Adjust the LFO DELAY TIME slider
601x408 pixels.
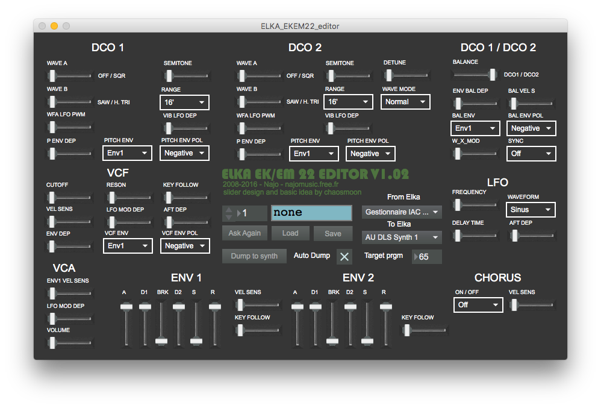[x=475, y=236]
